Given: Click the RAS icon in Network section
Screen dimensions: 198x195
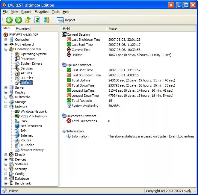Looking at the screenshot, I should click(17, 121).
